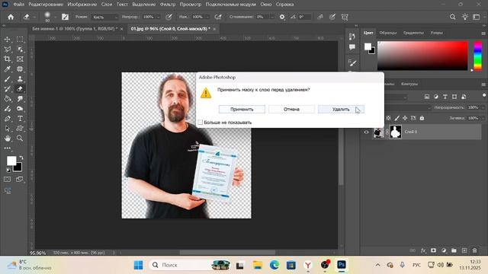488x274 pixels.
Task: Click the toolbox foreground color swatch
Action: pyautogui.click(x=11, y=161)
